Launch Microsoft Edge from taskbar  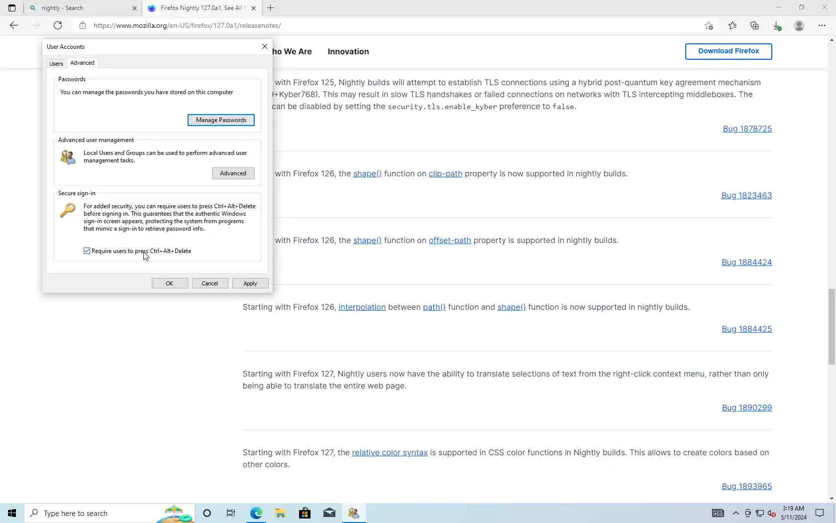coord(256,513)
